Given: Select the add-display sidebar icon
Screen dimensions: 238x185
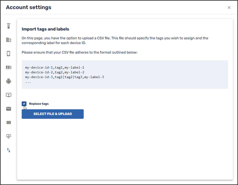Looking at the screenshot, I should 8,95.
